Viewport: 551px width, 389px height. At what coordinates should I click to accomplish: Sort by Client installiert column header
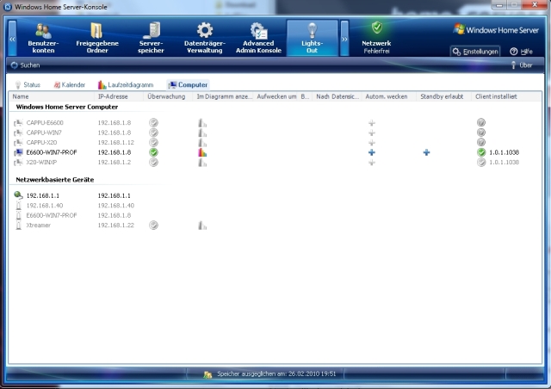506,96
